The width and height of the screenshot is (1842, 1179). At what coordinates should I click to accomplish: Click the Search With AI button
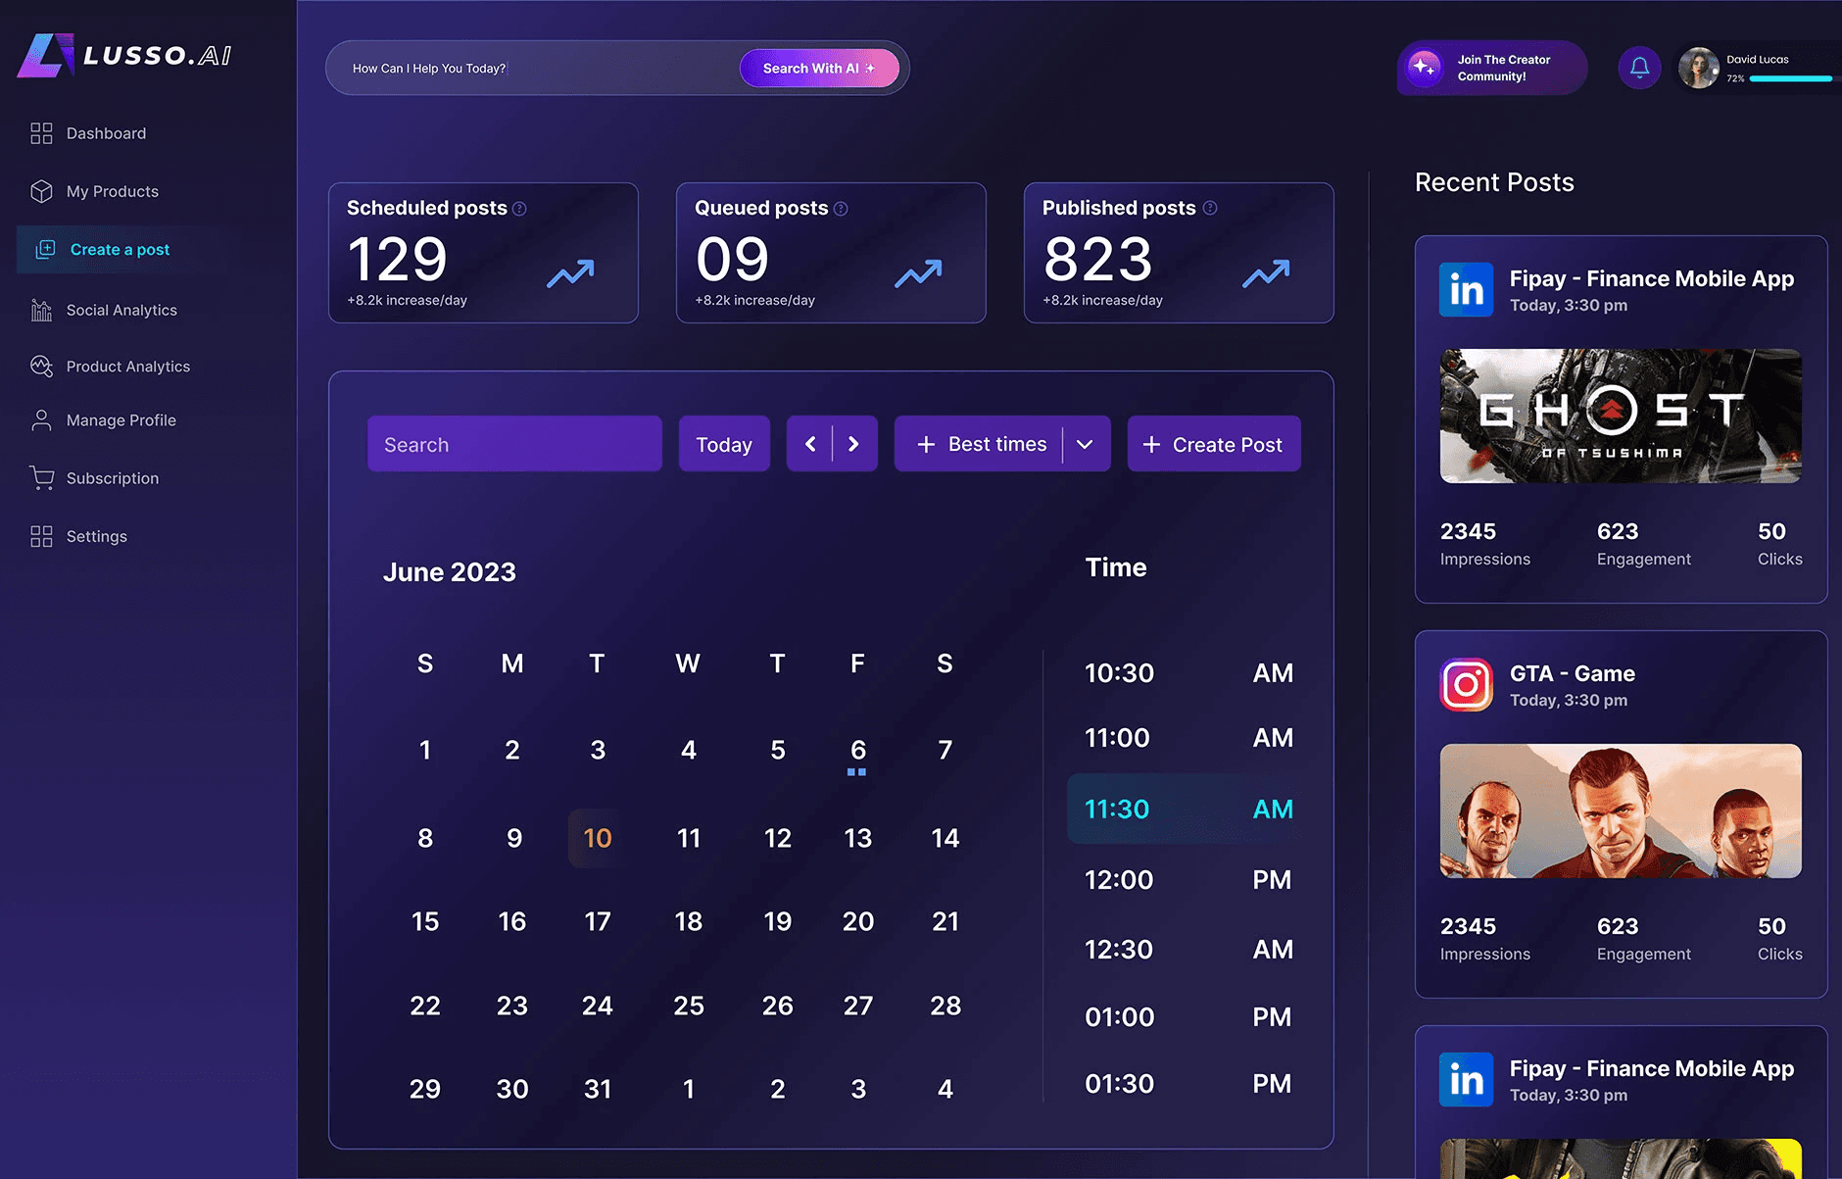(819, 69)
